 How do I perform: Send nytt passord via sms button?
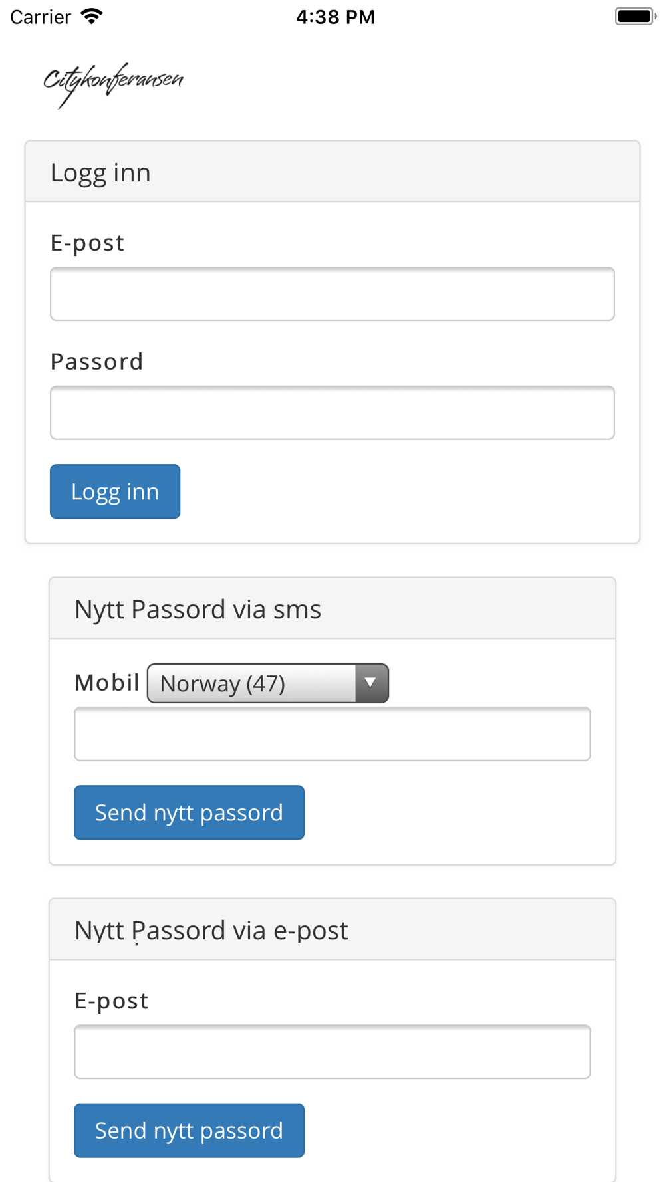pos(189,812)
